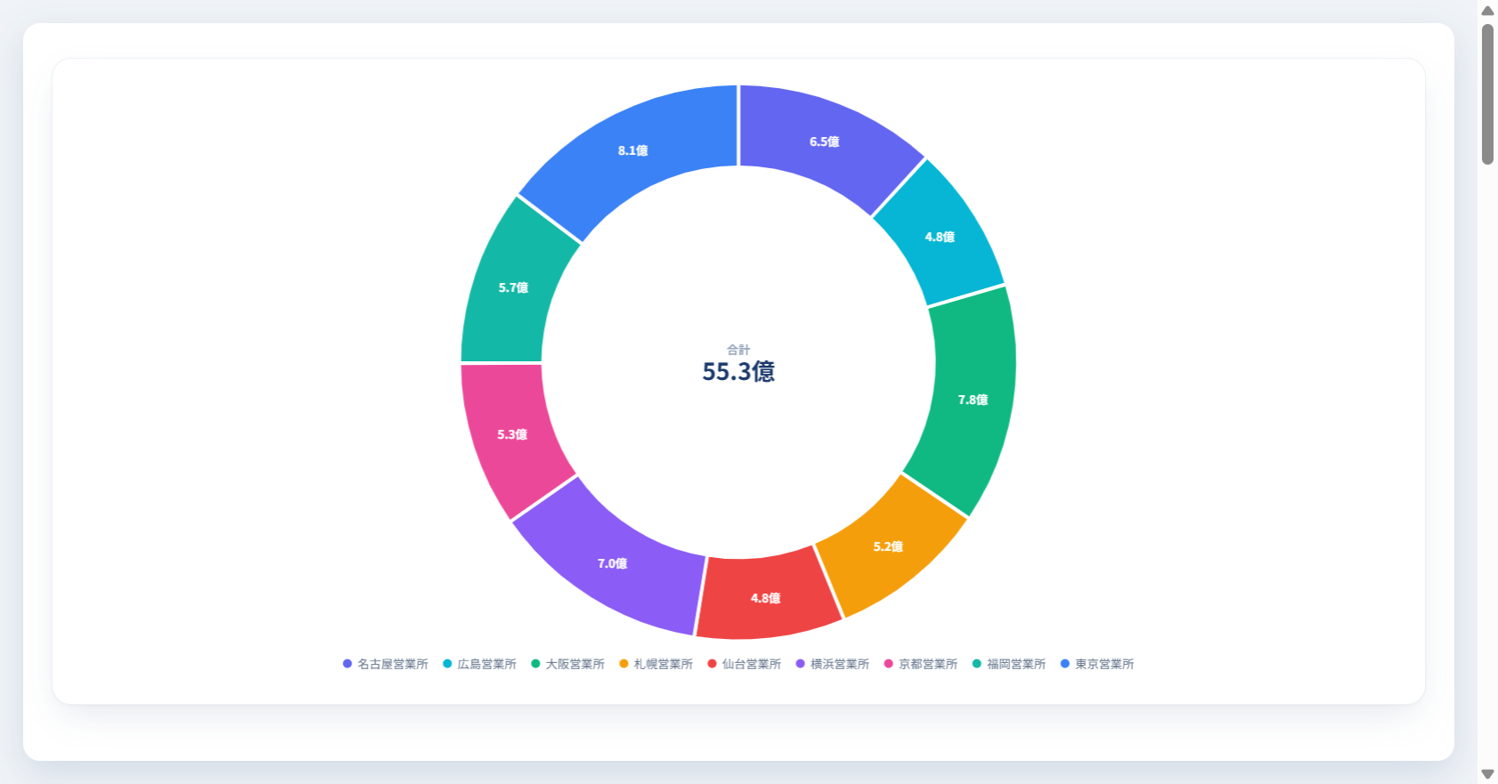Click the 合計 55.3億 center total
1498x784 pixels.
pyautogui.click(x=738, y=364)
